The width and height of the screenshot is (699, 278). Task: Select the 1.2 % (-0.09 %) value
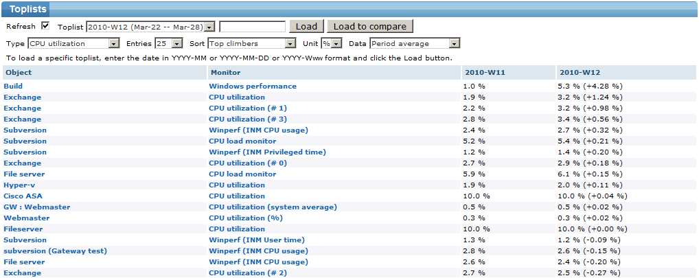589,240
